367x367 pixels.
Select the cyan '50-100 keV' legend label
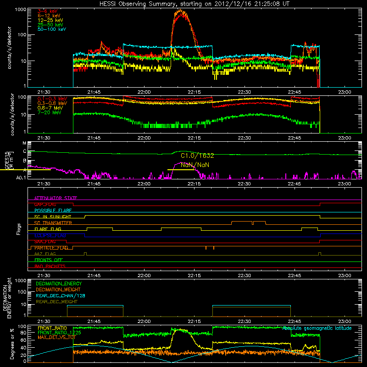point(52,29)
